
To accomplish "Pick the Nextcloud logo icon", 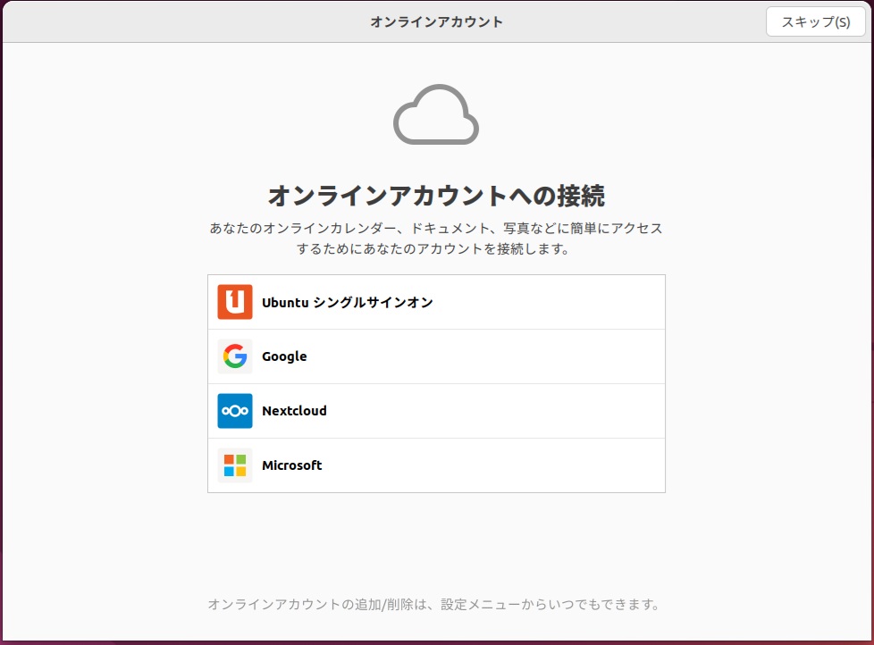I will pyautogui.click(x=235, y=411).
